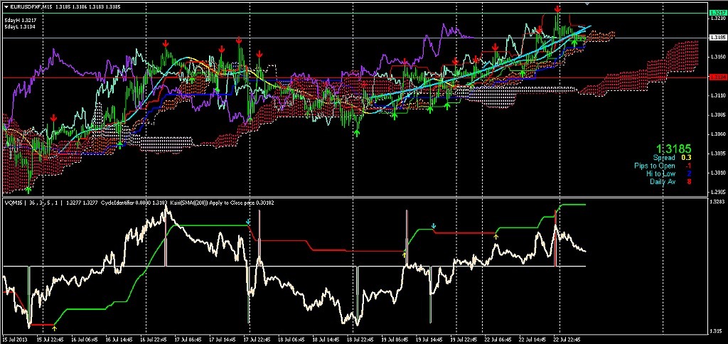Click the red sell arrow touching the 1.3217 line

557,9
